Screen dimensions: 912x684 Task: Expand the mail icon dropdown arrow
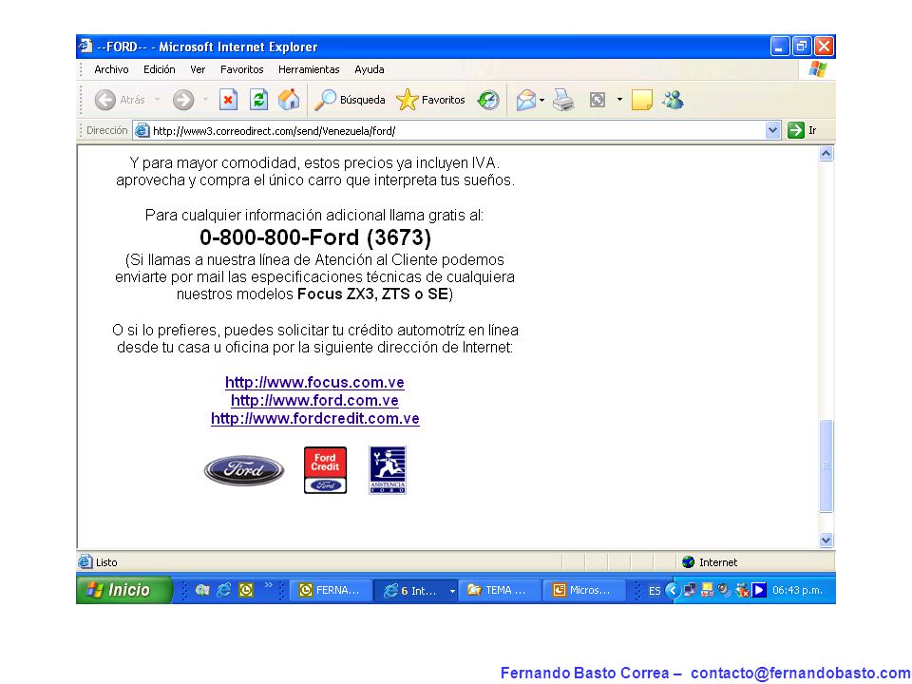pyautogui.click(x=541, y=100)
